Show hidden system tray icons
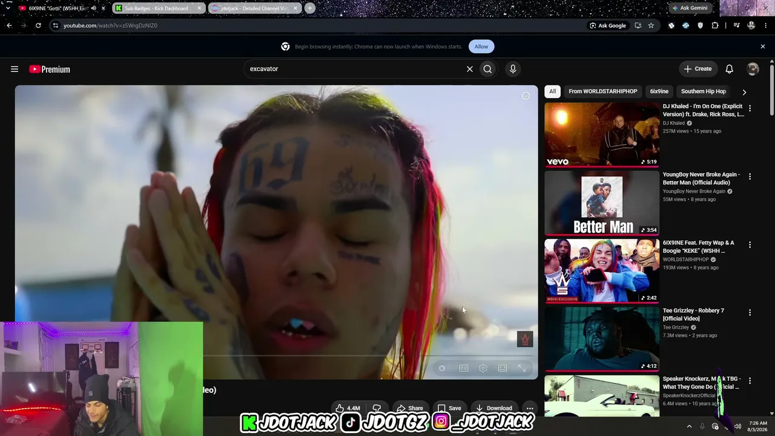This screenshot has width=775, height=436. tap(689, 426)
